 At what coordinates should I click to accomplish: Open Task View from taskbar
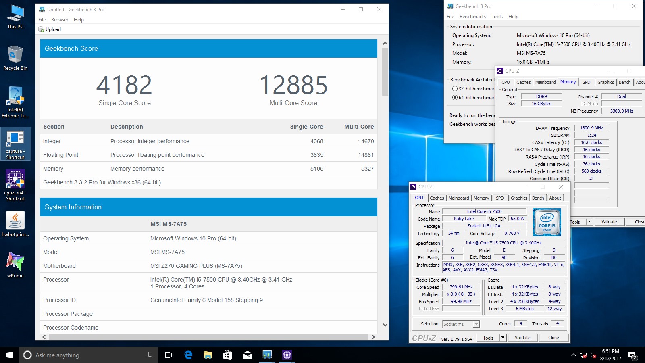click(168, 355)
